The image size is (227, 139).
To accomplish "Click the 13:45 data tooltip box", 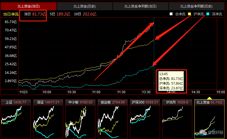I will 171,81.
